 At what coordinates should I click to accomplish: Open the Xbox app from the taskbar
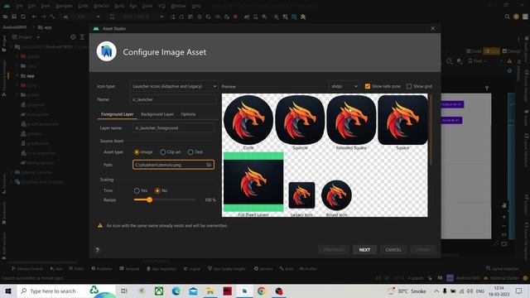[x=159, y=291]
